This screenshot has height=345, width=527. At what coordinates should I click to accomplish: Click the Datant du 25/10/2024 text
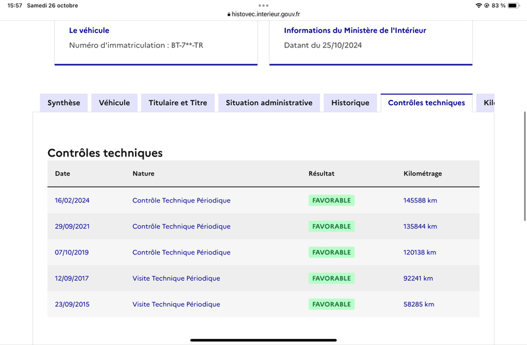pos(323,45)
